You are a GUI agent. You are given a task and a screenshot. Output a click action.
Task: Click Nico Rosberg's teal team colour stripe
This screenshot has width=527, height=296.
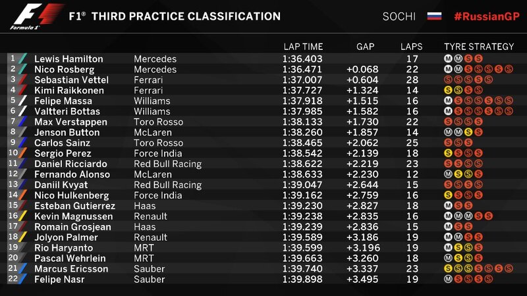(22, 68)
